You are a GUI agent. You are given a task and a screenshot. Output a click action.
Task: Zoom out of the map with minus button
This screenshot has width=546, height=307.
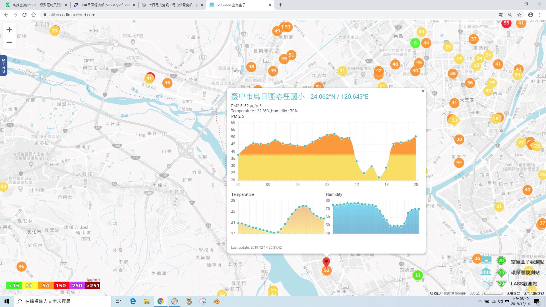click(9, 42)
